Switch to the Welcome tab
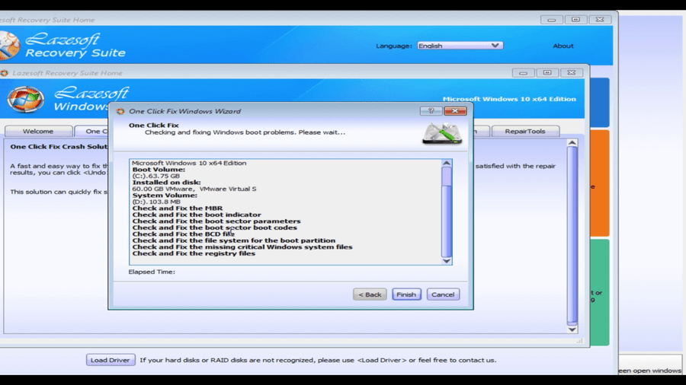This screenshot has height=385, width=686. [38, 131]
